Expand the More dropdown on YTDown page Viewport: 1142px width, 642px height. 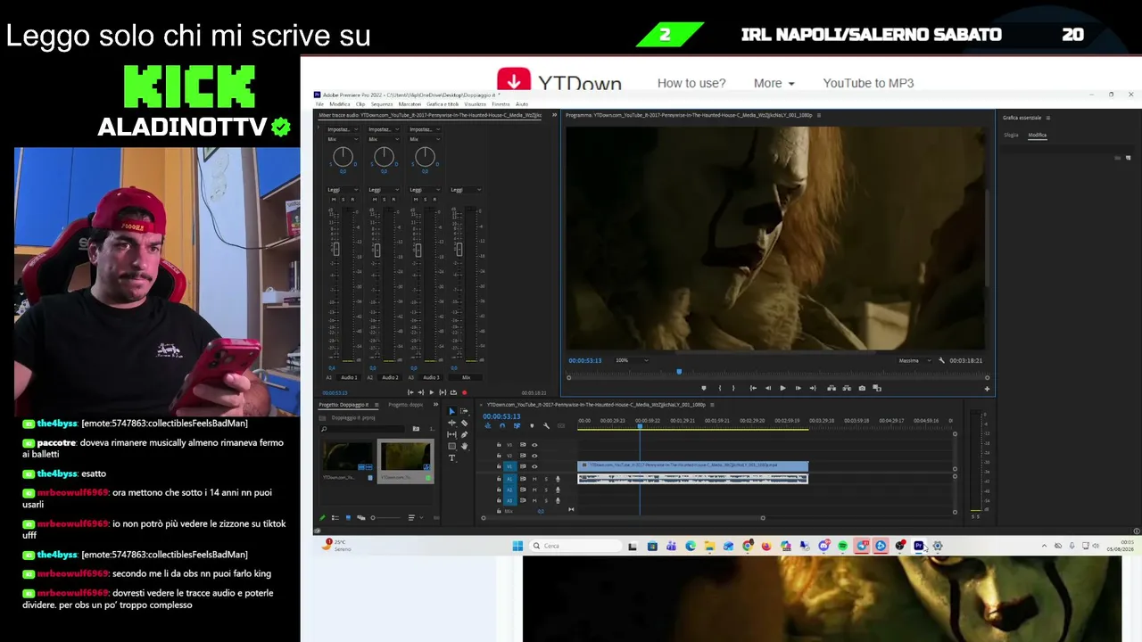(x=774, y=83)
